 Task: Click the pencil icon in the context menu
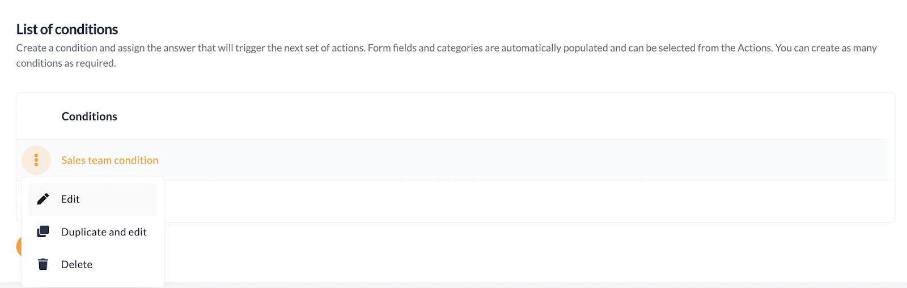(x=43, y=199)
